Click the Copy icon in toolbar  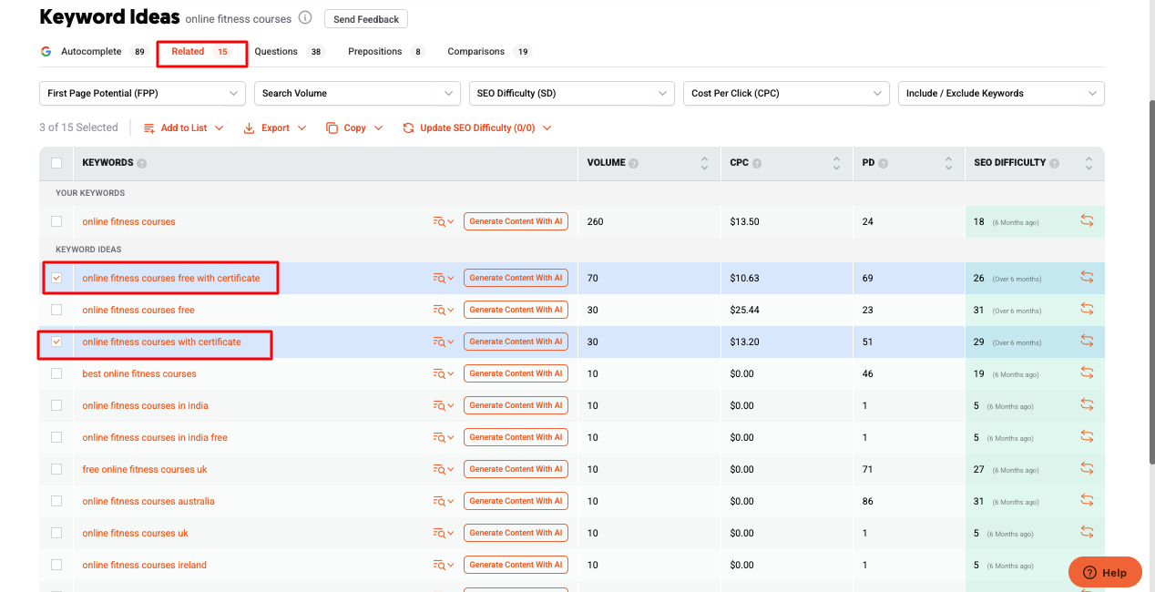[332, 128]
